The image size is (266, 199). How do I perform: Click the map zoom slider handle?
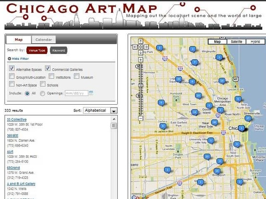(141, 85)
